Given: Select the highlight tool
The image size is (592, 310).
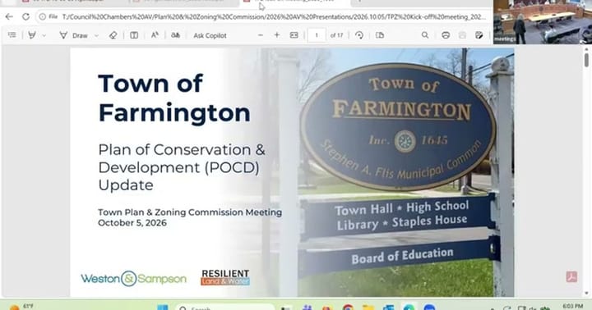Looking at the screenshot, I should click(x=32, y=35).
